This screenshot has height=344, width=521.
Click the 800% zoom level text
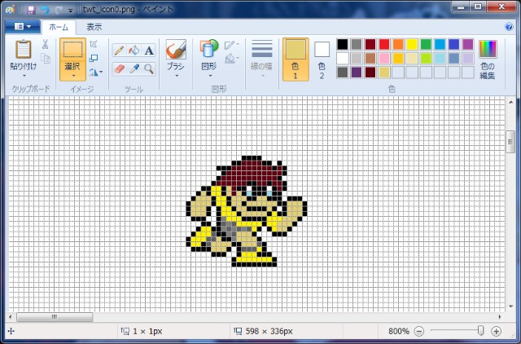(x=399, y=331)
